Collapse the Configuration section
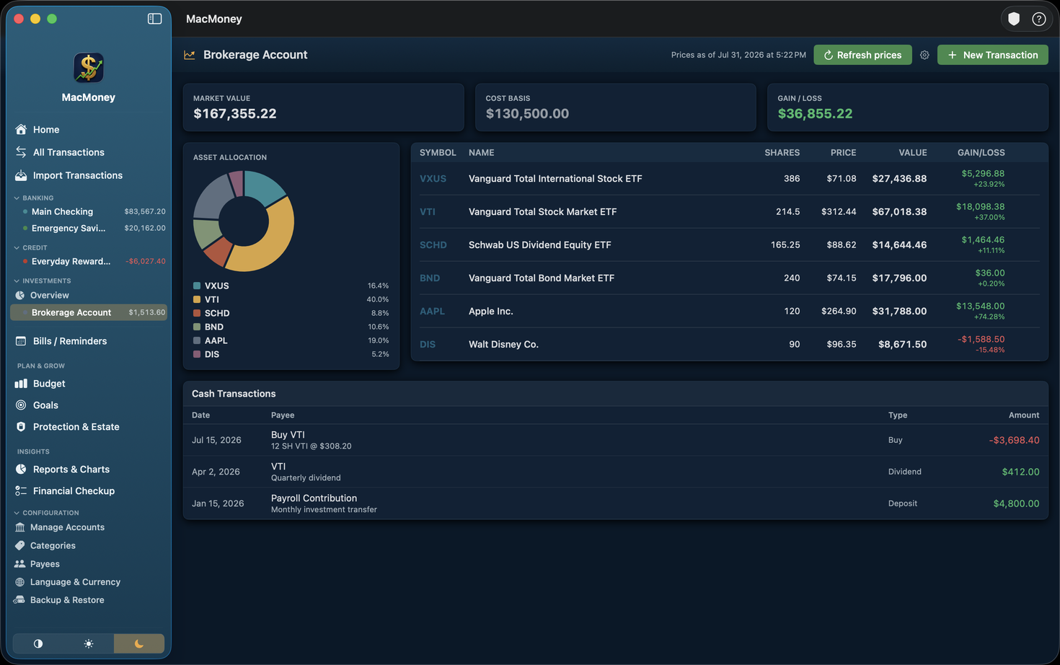 click(17, 513)
